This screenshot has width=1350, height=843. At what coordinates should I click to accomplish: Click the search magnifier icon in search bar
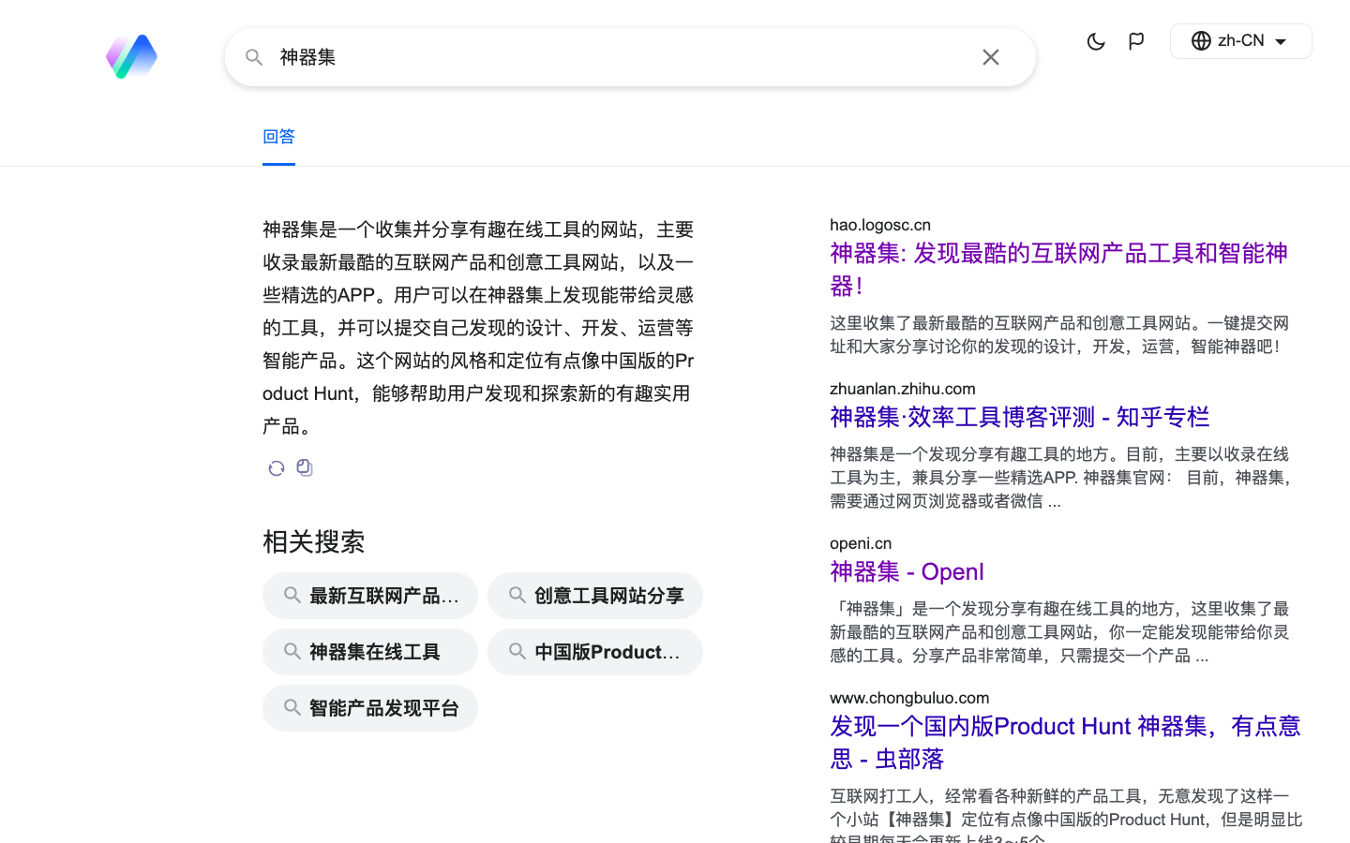click(254, 57)
